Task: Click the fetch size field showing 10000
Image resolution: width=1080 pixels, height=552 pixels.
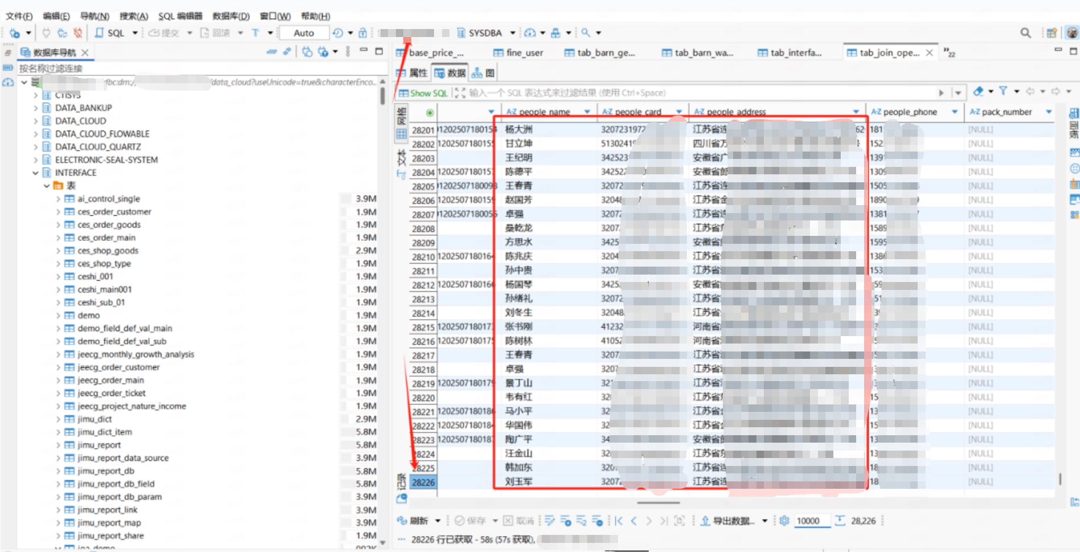Action: (x=809, y=521)
